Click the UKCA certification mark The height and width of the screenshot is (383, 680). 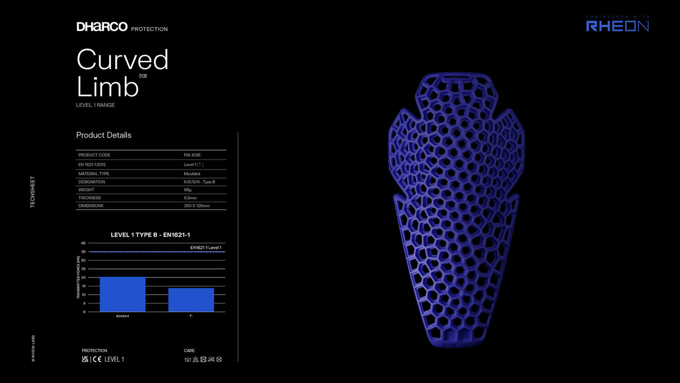coord(85,359)
